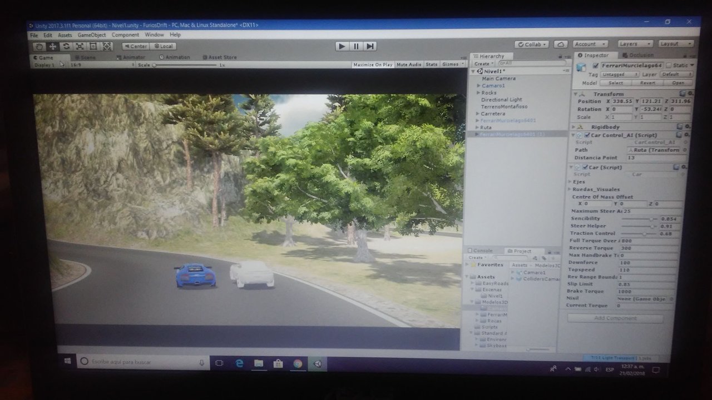Image resolution: width=712 pixels, height=400 pixels.
Task: Open the GameObject menu
Action: (91, 35)
